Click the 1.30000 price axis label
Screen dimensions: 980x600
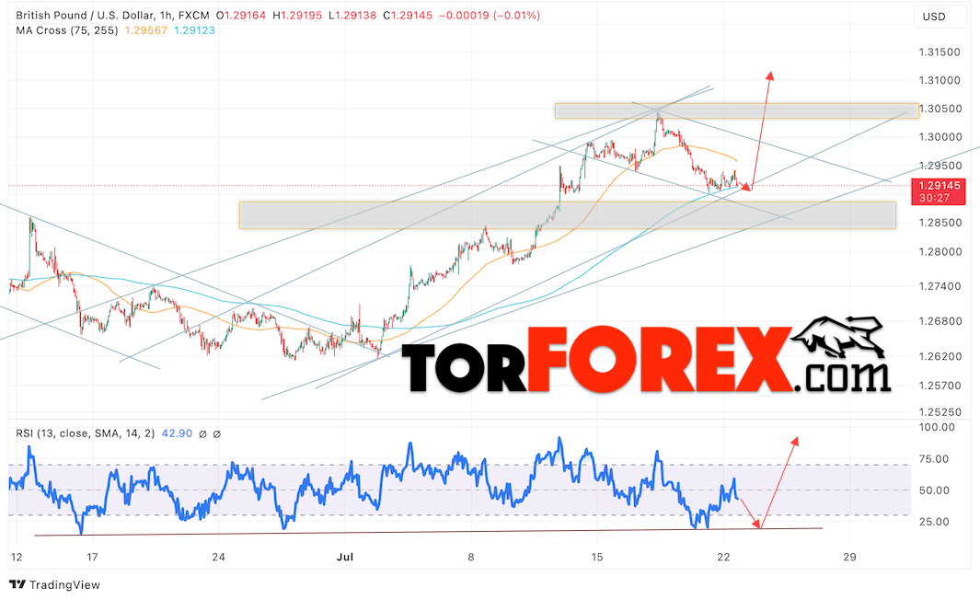coord(940,136)
